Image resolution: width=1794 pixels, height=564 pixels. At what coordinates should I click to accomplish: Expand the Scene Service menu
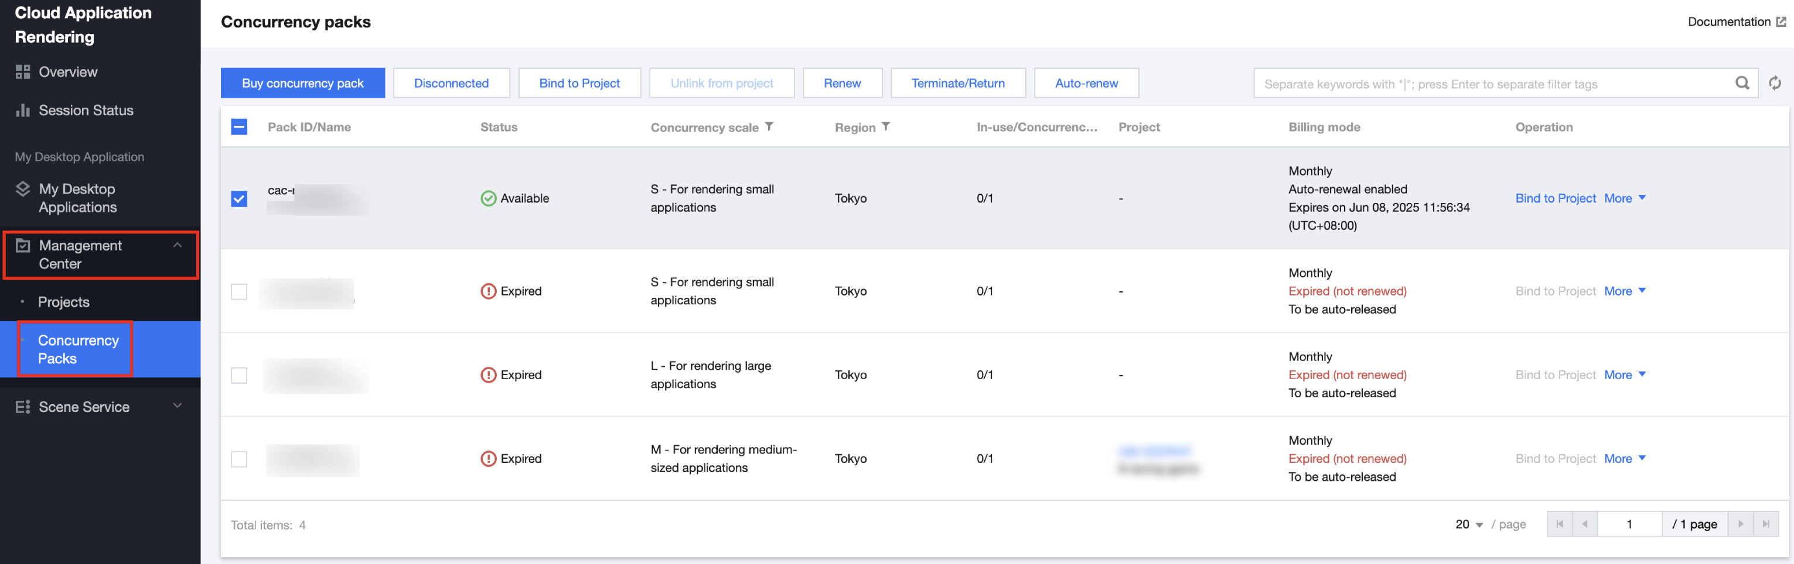pos(178,406)
